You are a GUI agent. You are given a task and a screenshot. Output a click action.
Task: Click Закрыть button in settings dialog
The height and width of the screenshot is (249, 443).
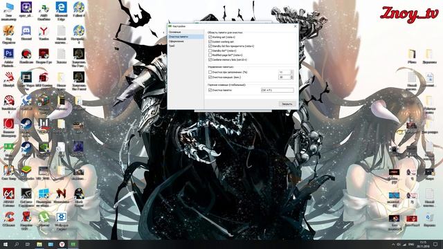287,104
